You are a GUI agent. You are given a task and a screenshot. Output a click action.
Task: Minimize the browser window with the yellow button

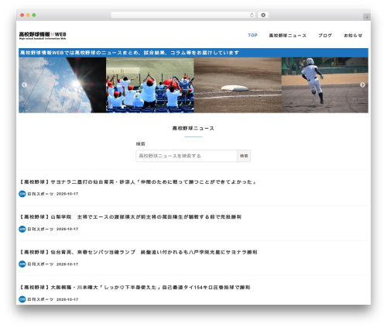point(28,16)
